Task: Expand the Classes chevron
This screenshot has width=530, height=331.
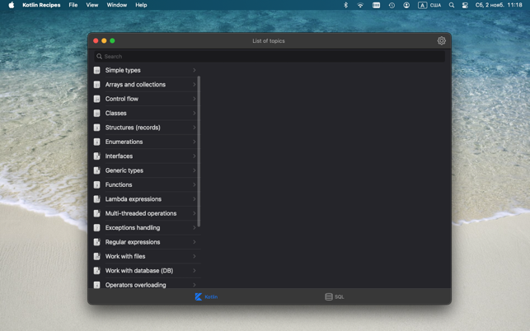Action: tap(195, 113)
